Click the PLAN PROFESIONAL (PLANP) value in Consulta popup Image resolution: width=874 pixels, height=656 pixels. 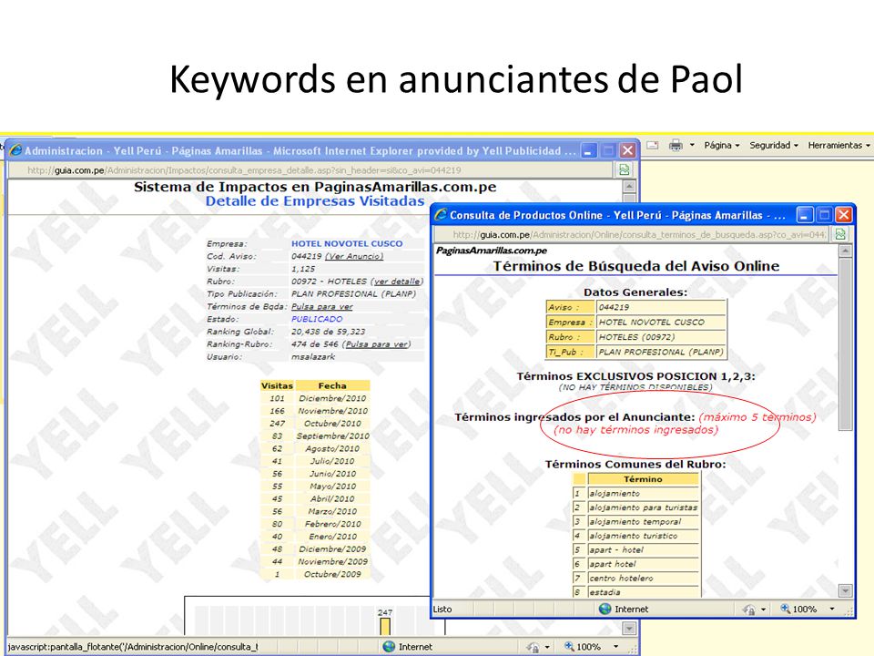pyautogui.click(x=662, y=352)
